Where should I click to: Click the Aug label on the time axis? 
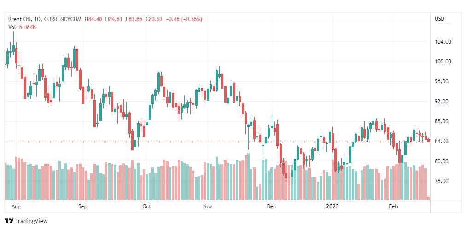[17, 206]
